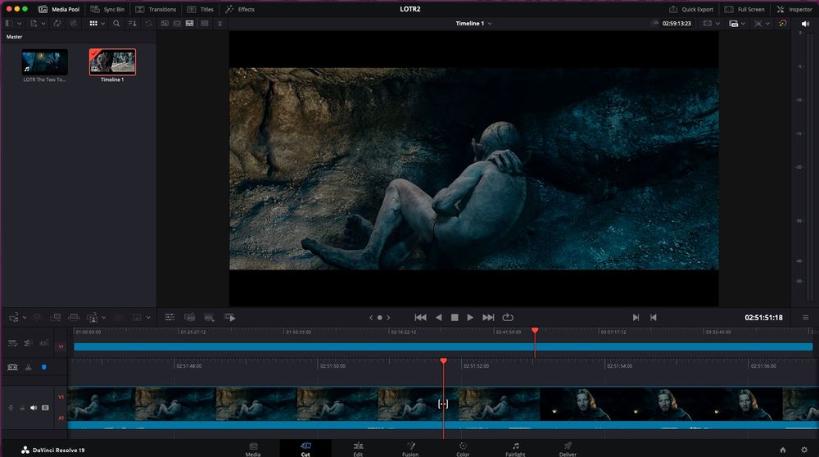Click the ripple overwrite edit icon

pos(55,318)
